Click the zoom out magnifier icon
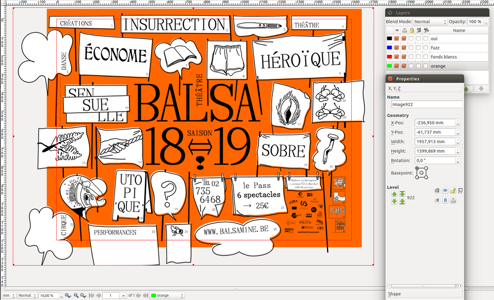Screen dimensions: 494x300 coord(68,295)
